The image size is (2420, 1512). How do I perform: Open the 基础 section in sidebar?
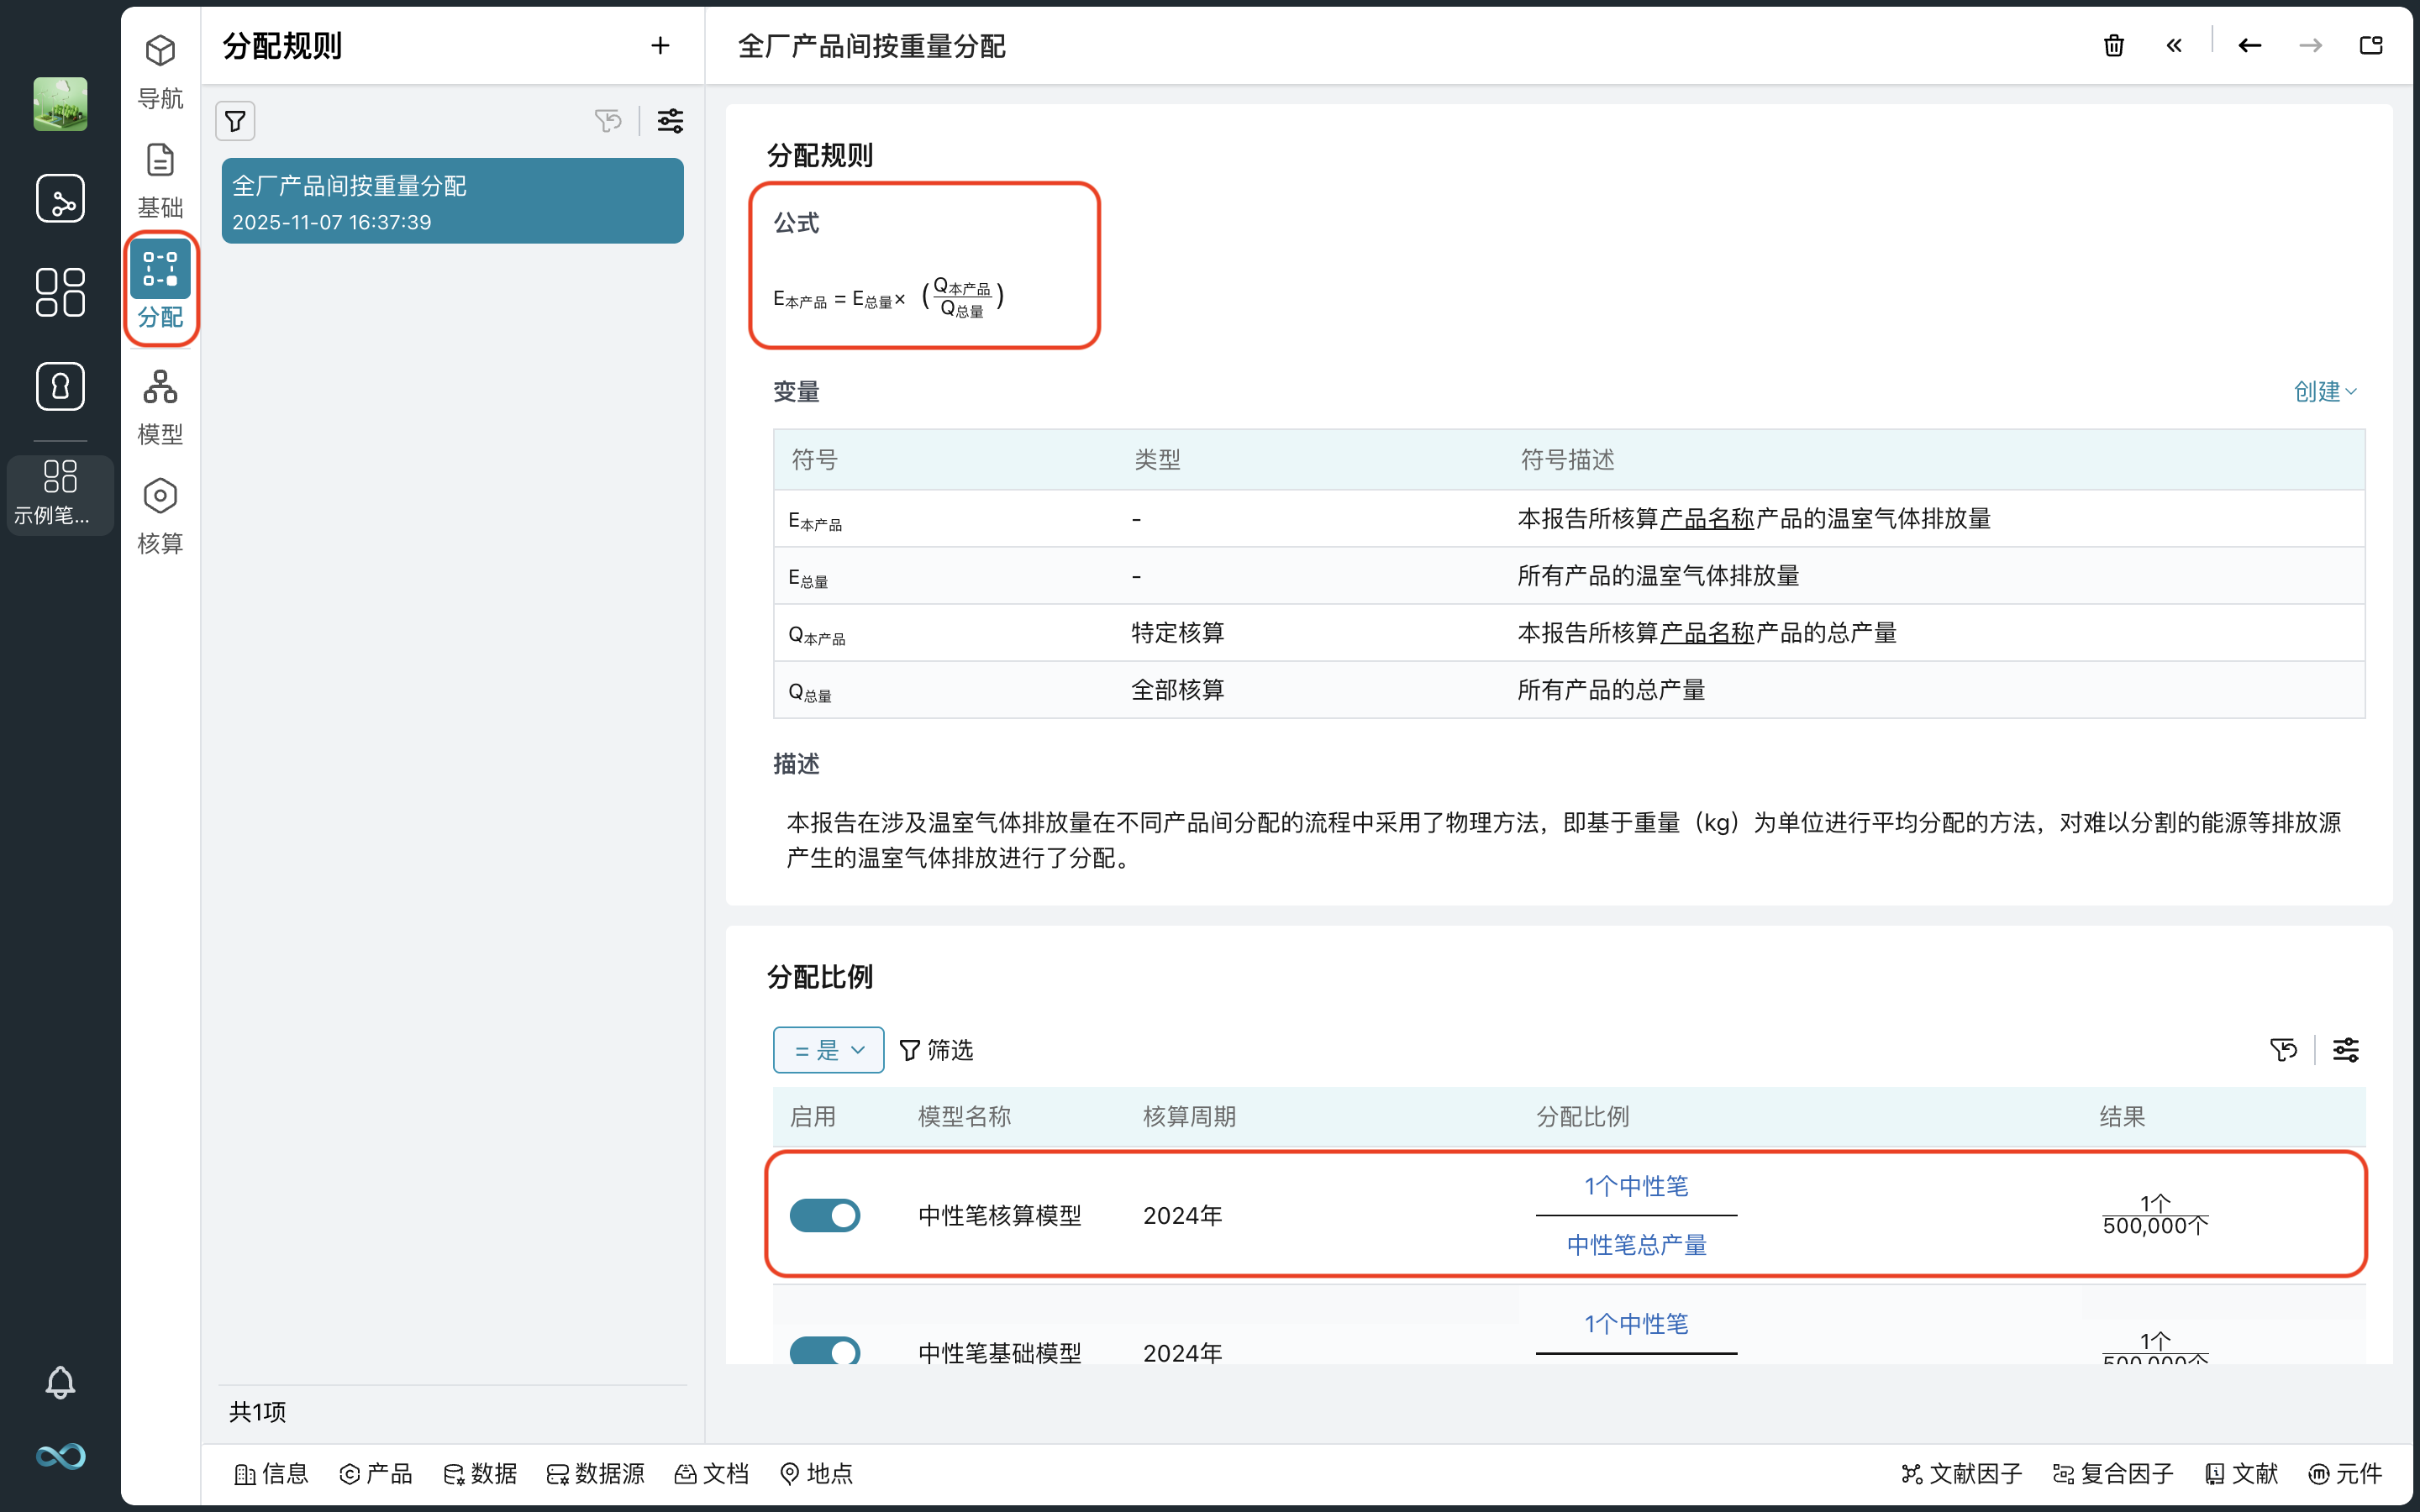coord(160,180)
